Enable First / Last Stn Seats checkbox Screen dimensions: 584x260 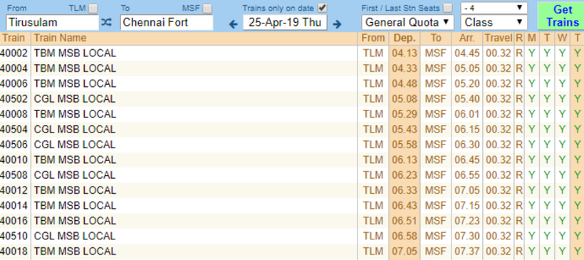(448, 8)
